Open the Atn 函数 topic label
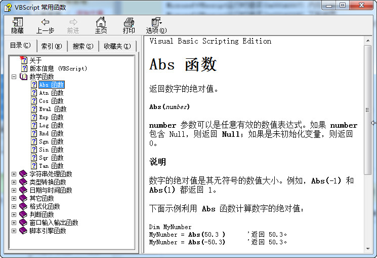This screenshot has width=377, height=258. click(51, 93)
